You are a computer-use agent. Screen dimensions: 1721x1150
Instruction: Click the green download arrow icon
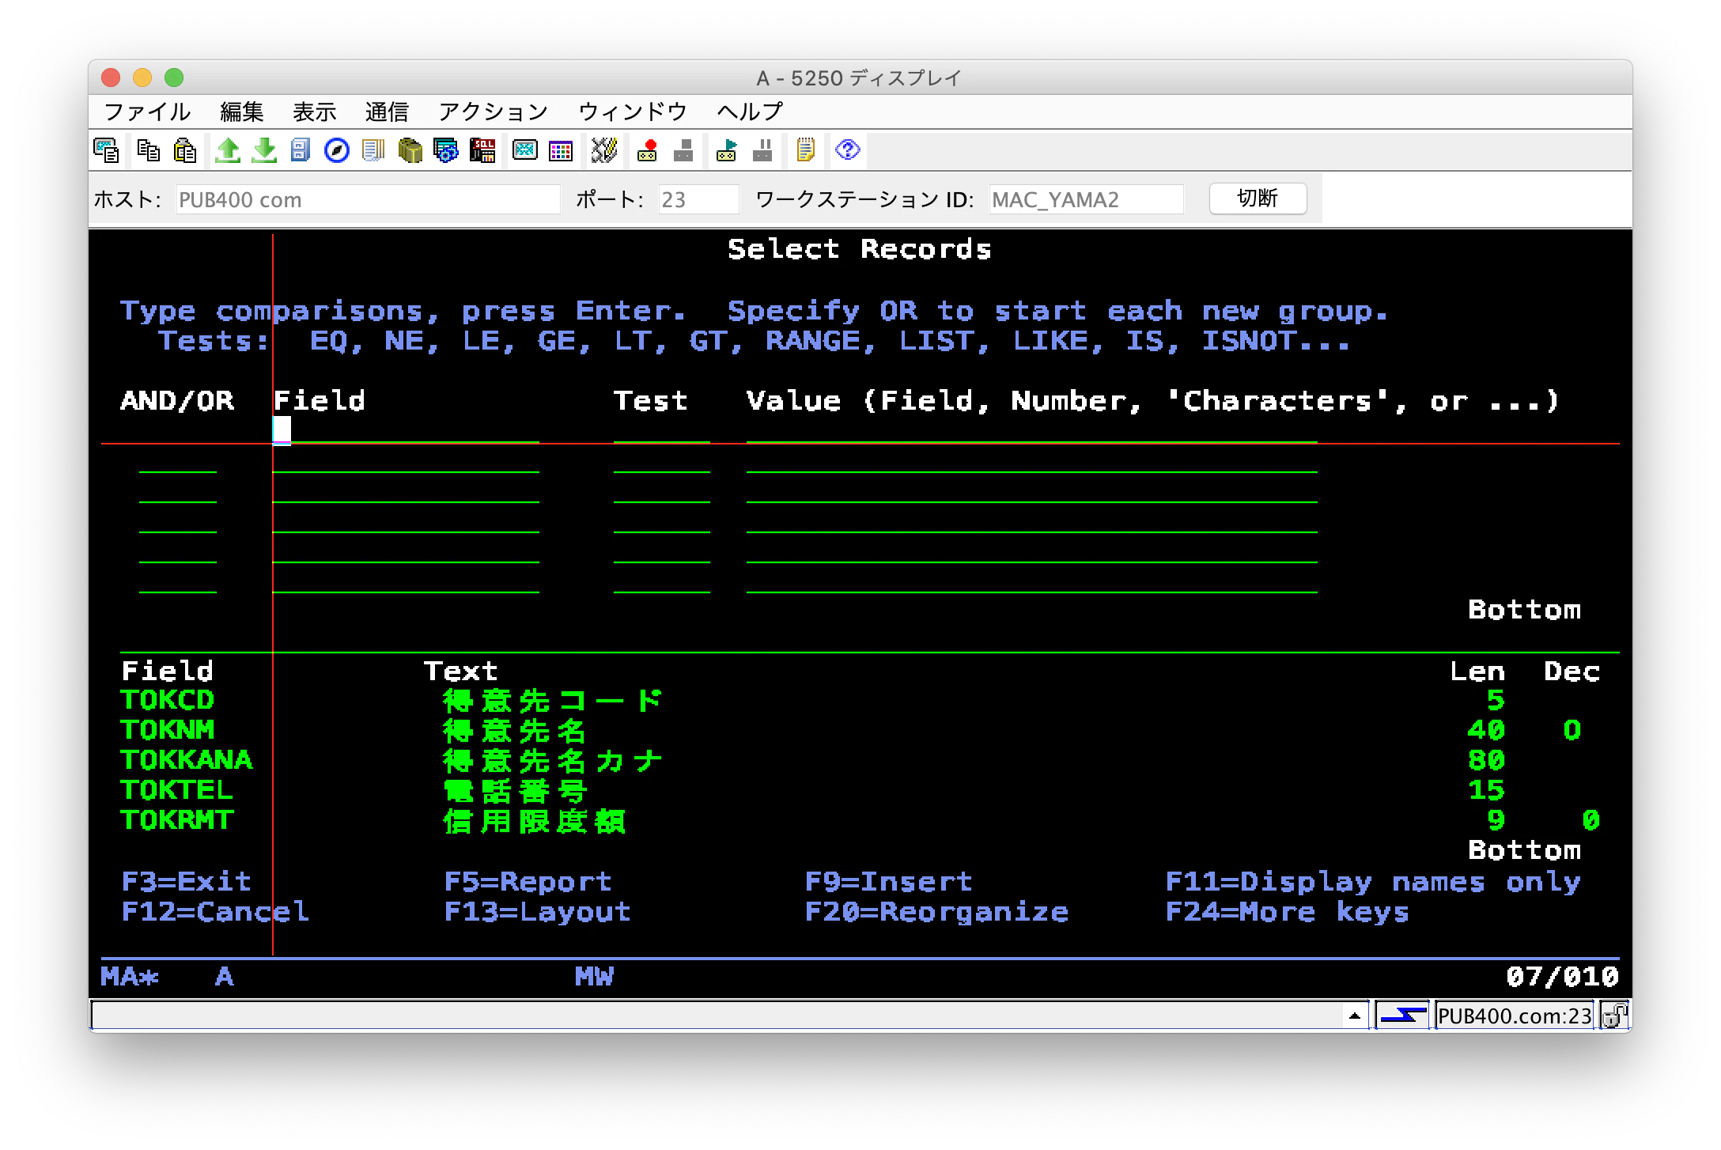coord(264,150)
